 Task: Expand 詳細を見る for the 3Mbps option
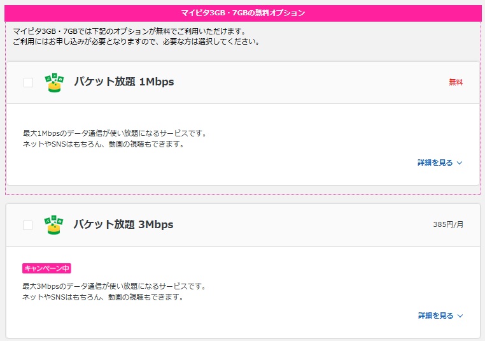[x=440, y=316]
